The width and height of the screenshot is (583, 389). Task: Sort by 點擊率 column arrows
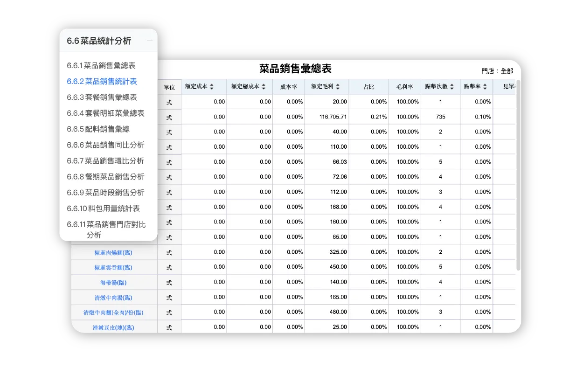point(485,87)
